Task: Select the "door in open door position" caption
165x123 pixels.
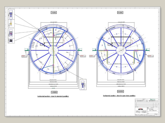Action: (119, 96)
